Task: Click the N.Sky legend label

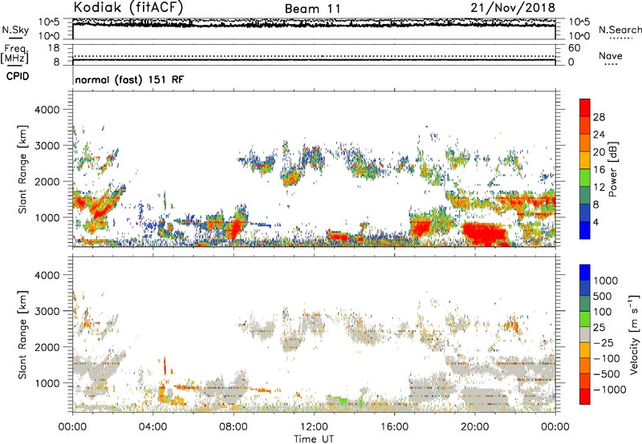Action: tap(15, 30)
